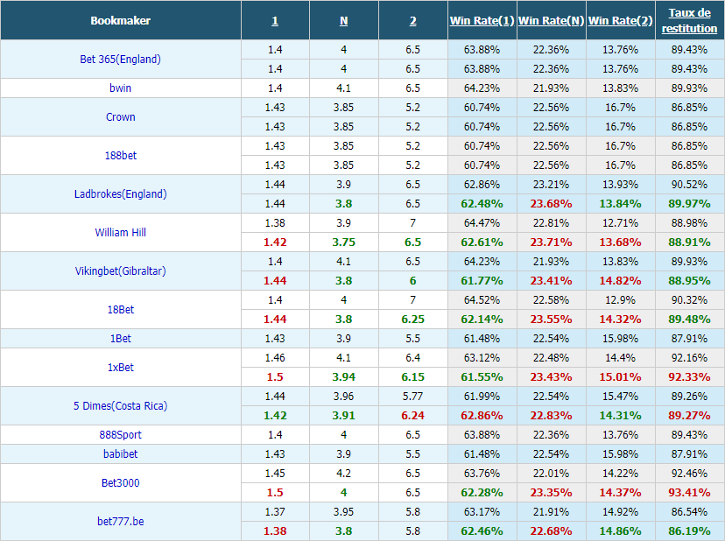The height and width of the screenshot is (541, 725).
Task: Select 5 Dimes 5.77 away odds
Action: coord(413,397)
